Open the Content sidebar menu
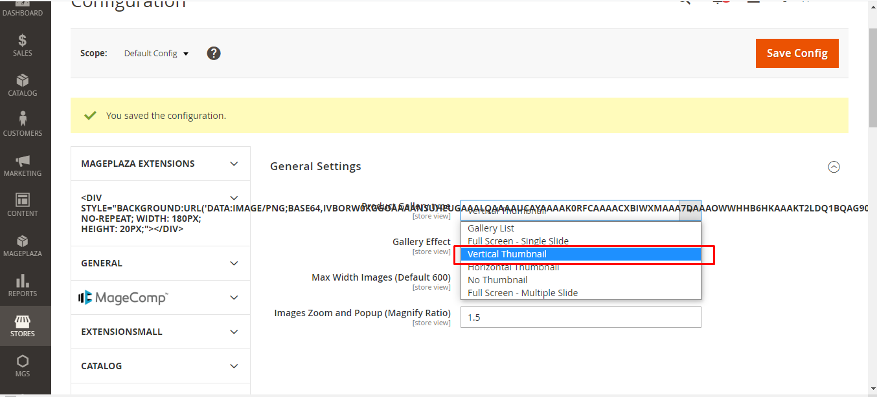Screen dimensions: 877x397 point(23,206)
